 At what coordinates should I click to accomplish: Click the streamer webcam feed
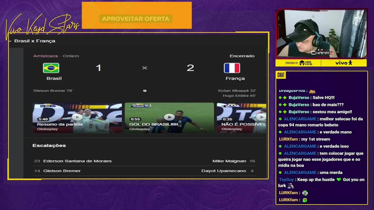coord(321,34)
